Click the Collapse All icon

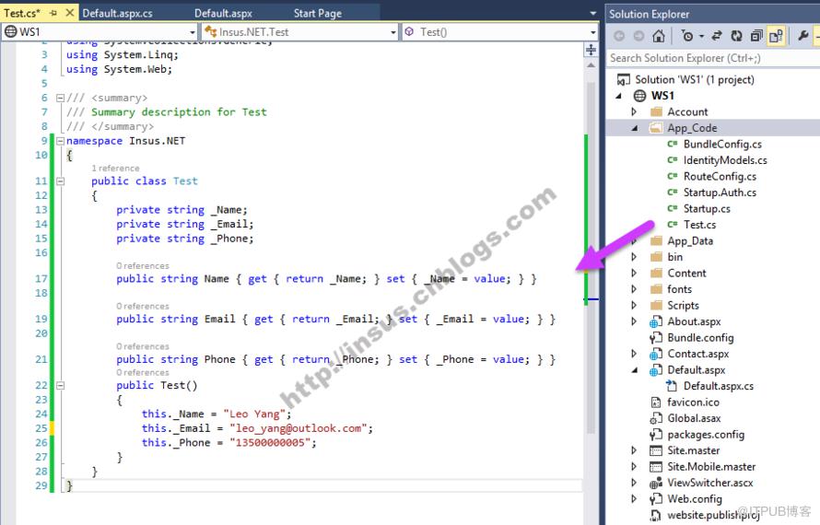point(756,36)
